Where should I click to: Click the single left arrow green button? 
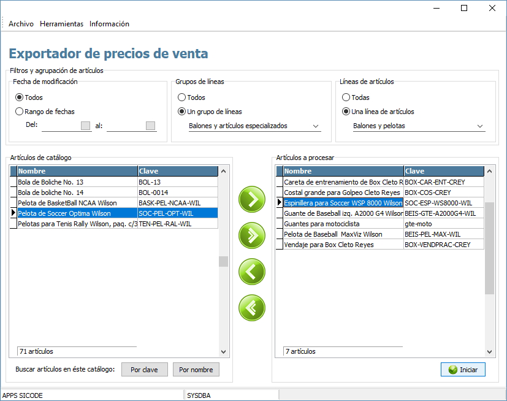point(252,271)
